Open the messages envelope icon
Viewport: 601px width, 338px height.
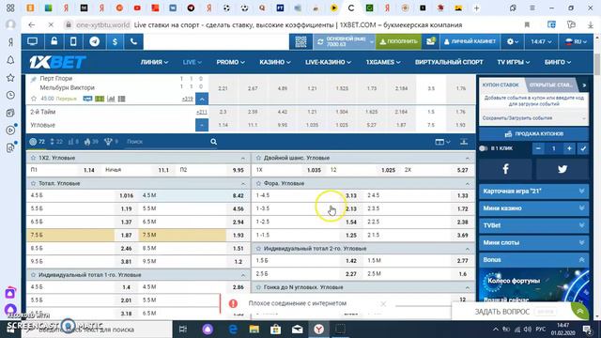pyautogui.click(x=430, y=41)
